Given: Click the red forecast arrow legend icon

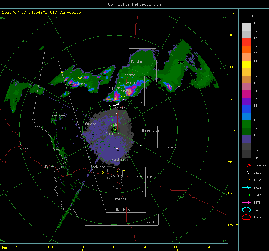Looking at the screenshot, I should click(246, 165).
